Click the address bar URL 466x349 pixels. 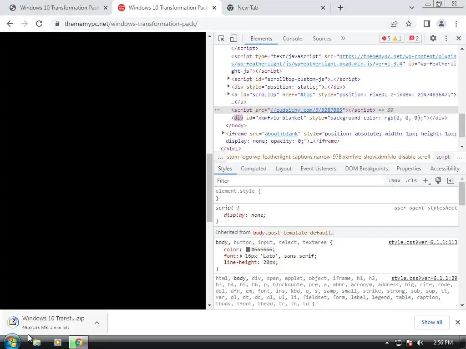tap(131, 24)
